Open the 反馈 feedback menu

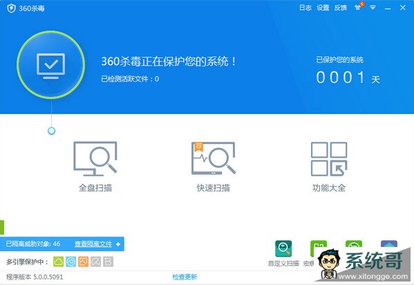click(340, 8)
